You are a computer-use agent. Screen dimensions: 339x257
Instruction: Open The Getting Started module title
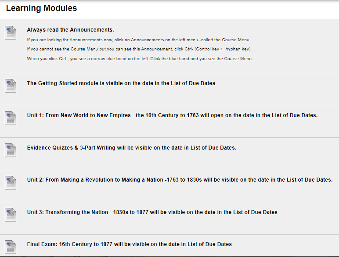coord(121,83)
